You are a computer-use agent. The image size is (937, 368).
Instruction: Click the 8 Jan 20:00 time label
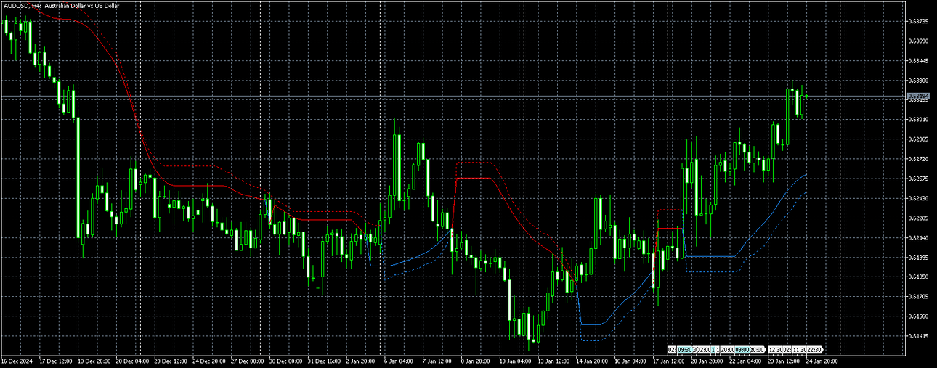475,361
